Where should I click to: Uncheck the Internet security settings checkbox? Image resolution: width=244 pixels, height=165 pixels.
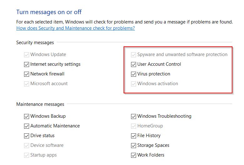[x=27, y=64]
